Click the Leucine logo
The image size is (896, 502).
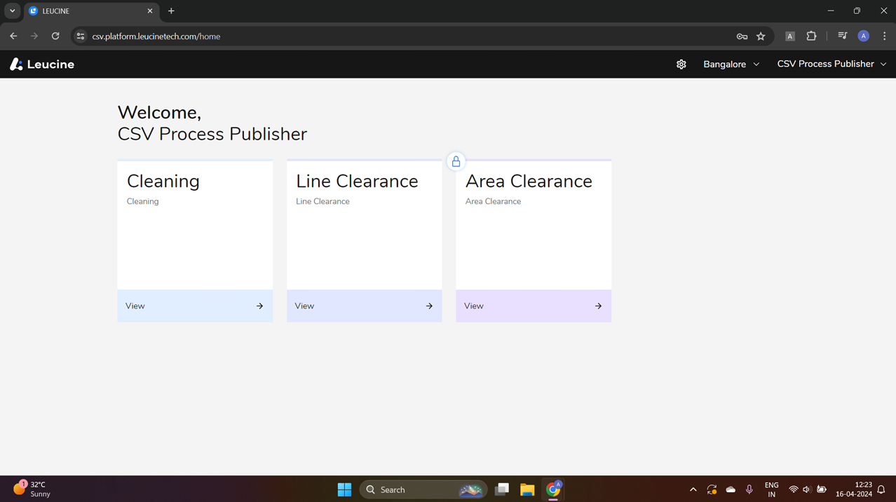pos(42,65)
